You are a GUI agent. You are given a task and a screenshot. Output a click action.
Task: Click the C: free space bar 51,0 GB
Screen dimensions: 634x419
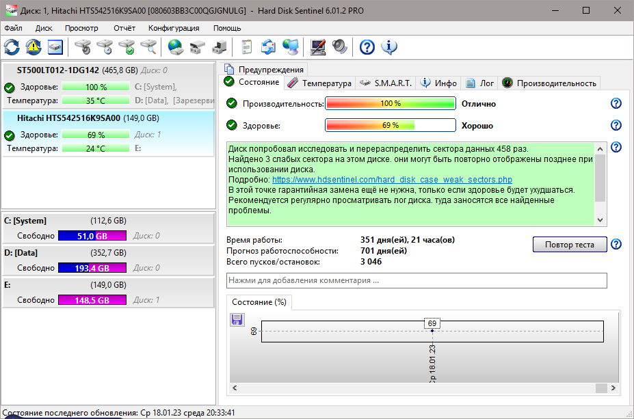pyautogui.click(x=92, y=236)
